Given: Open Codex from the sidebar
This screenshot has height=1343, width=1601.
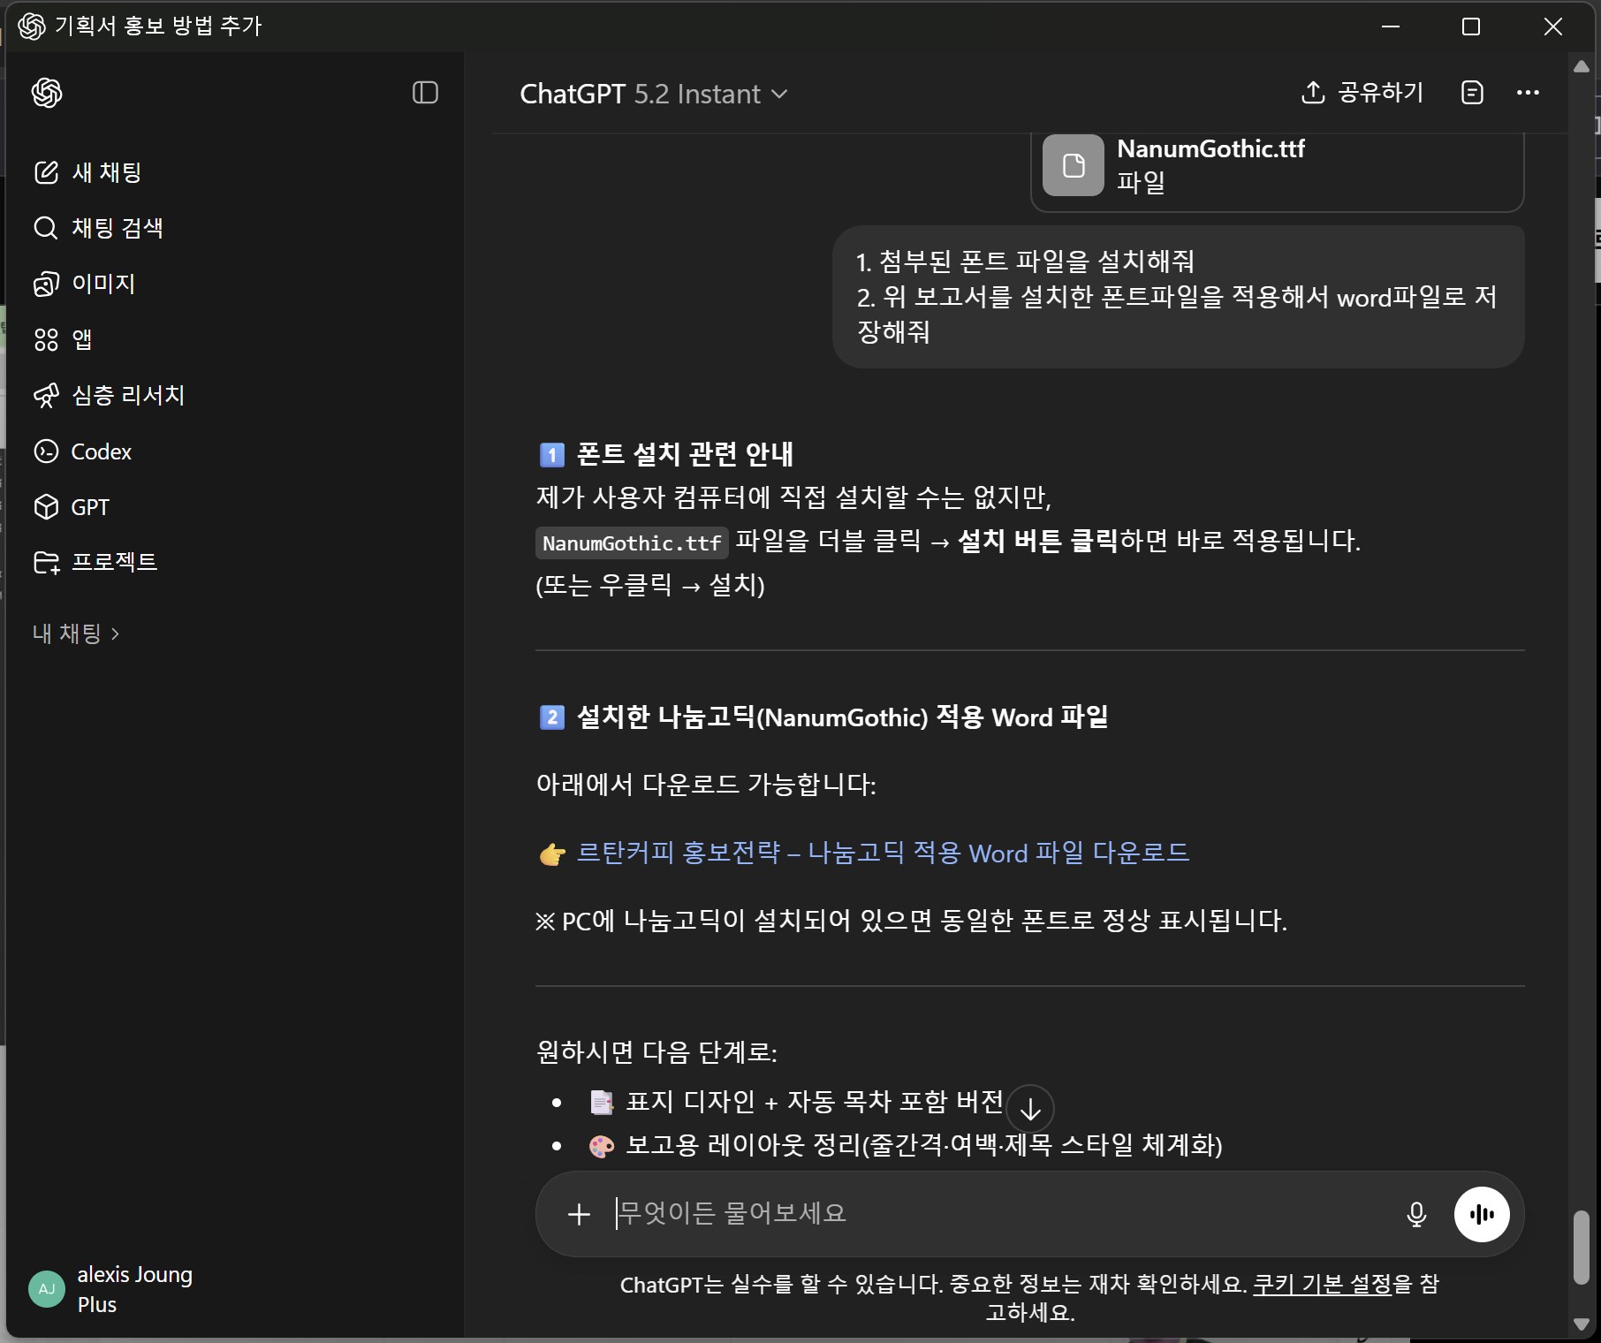Looking at the screenshot, I should click(82, 451).
